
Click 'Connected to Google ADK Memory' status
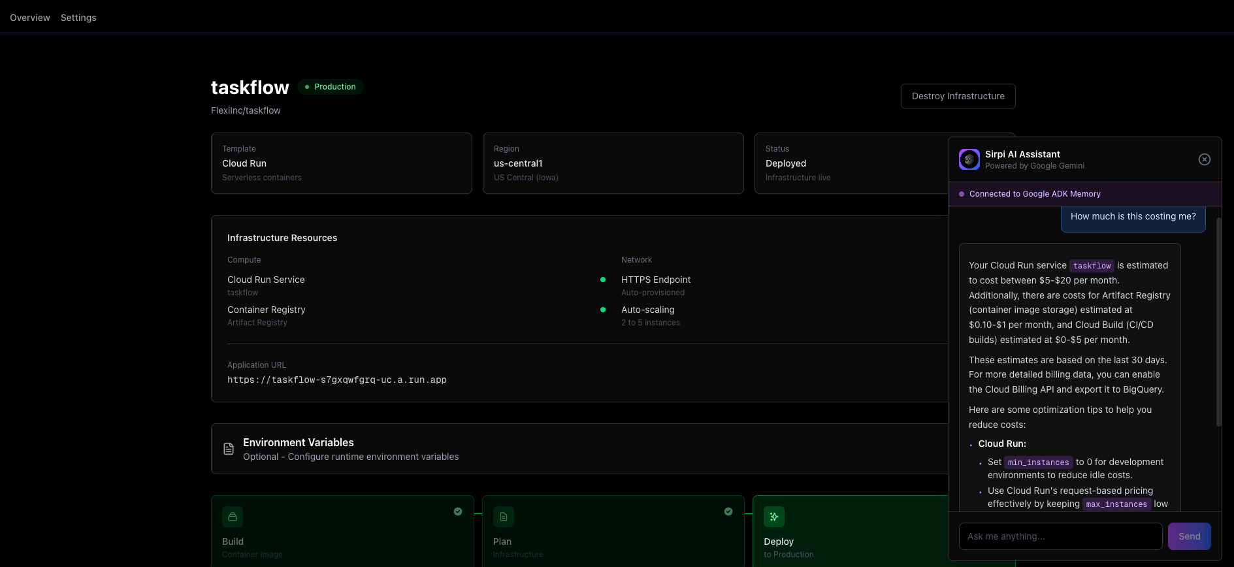pos(1035,194)
